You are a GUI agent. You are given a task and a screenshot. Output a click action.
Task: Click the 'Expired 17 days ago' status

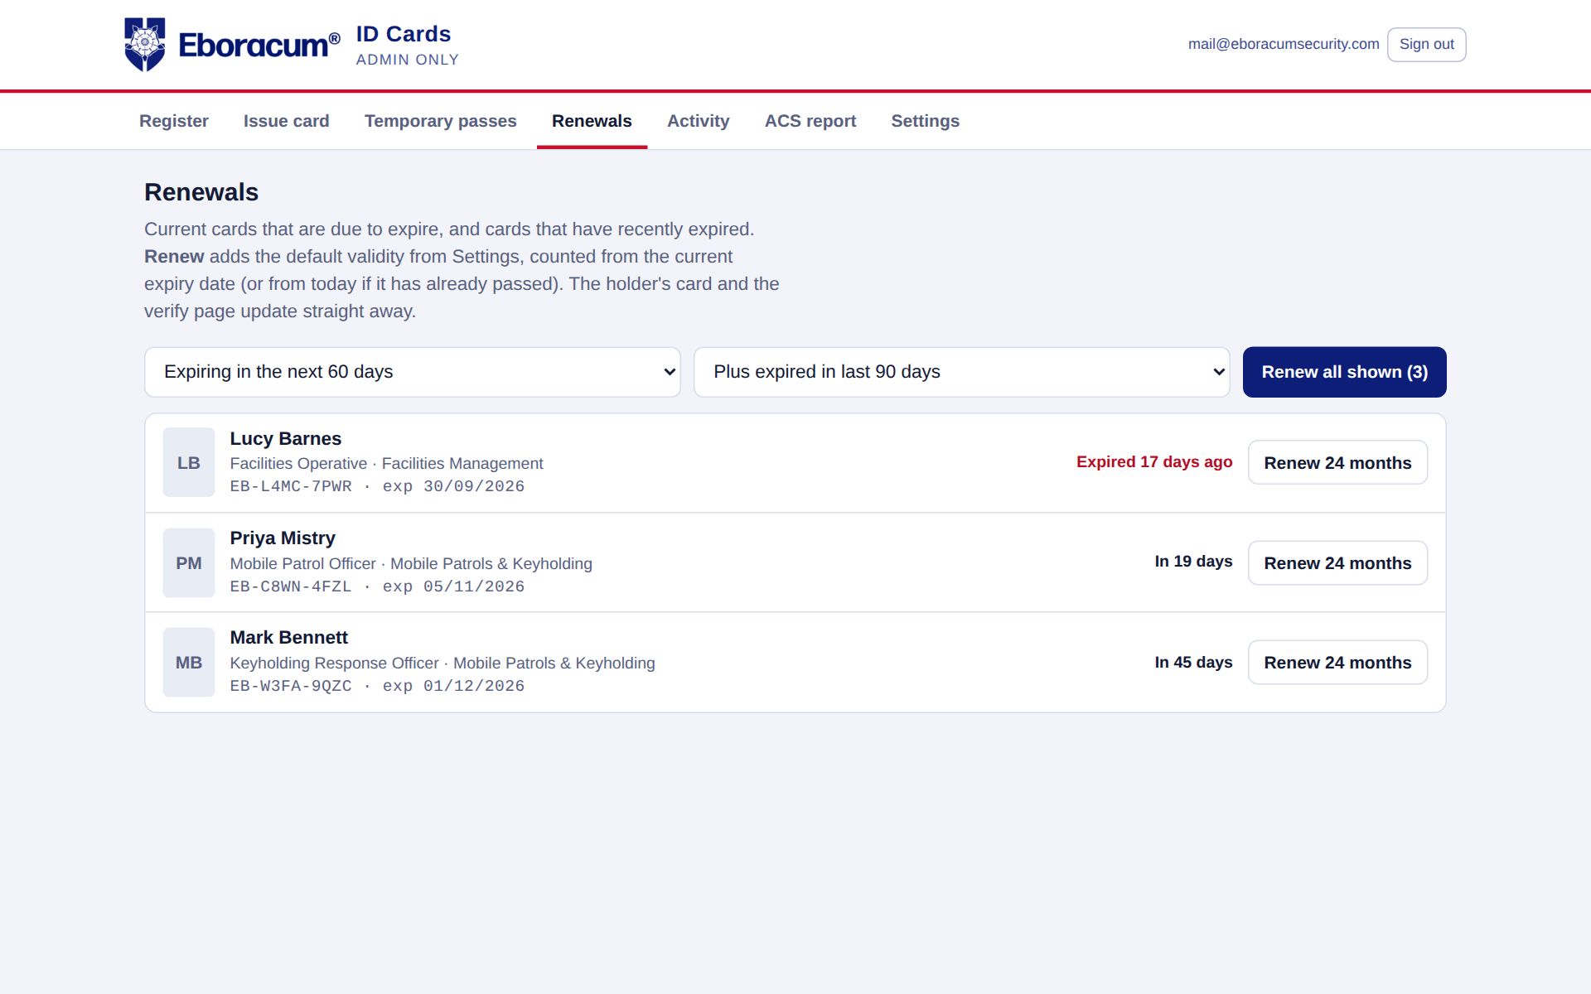pyautogui.click(x=1154, y=462)
